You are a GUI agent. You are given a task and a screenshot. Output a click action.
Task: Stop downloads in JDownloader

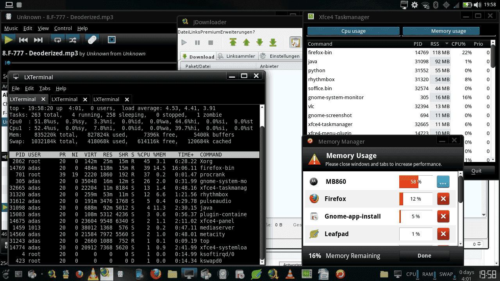[x=211, y=43]
